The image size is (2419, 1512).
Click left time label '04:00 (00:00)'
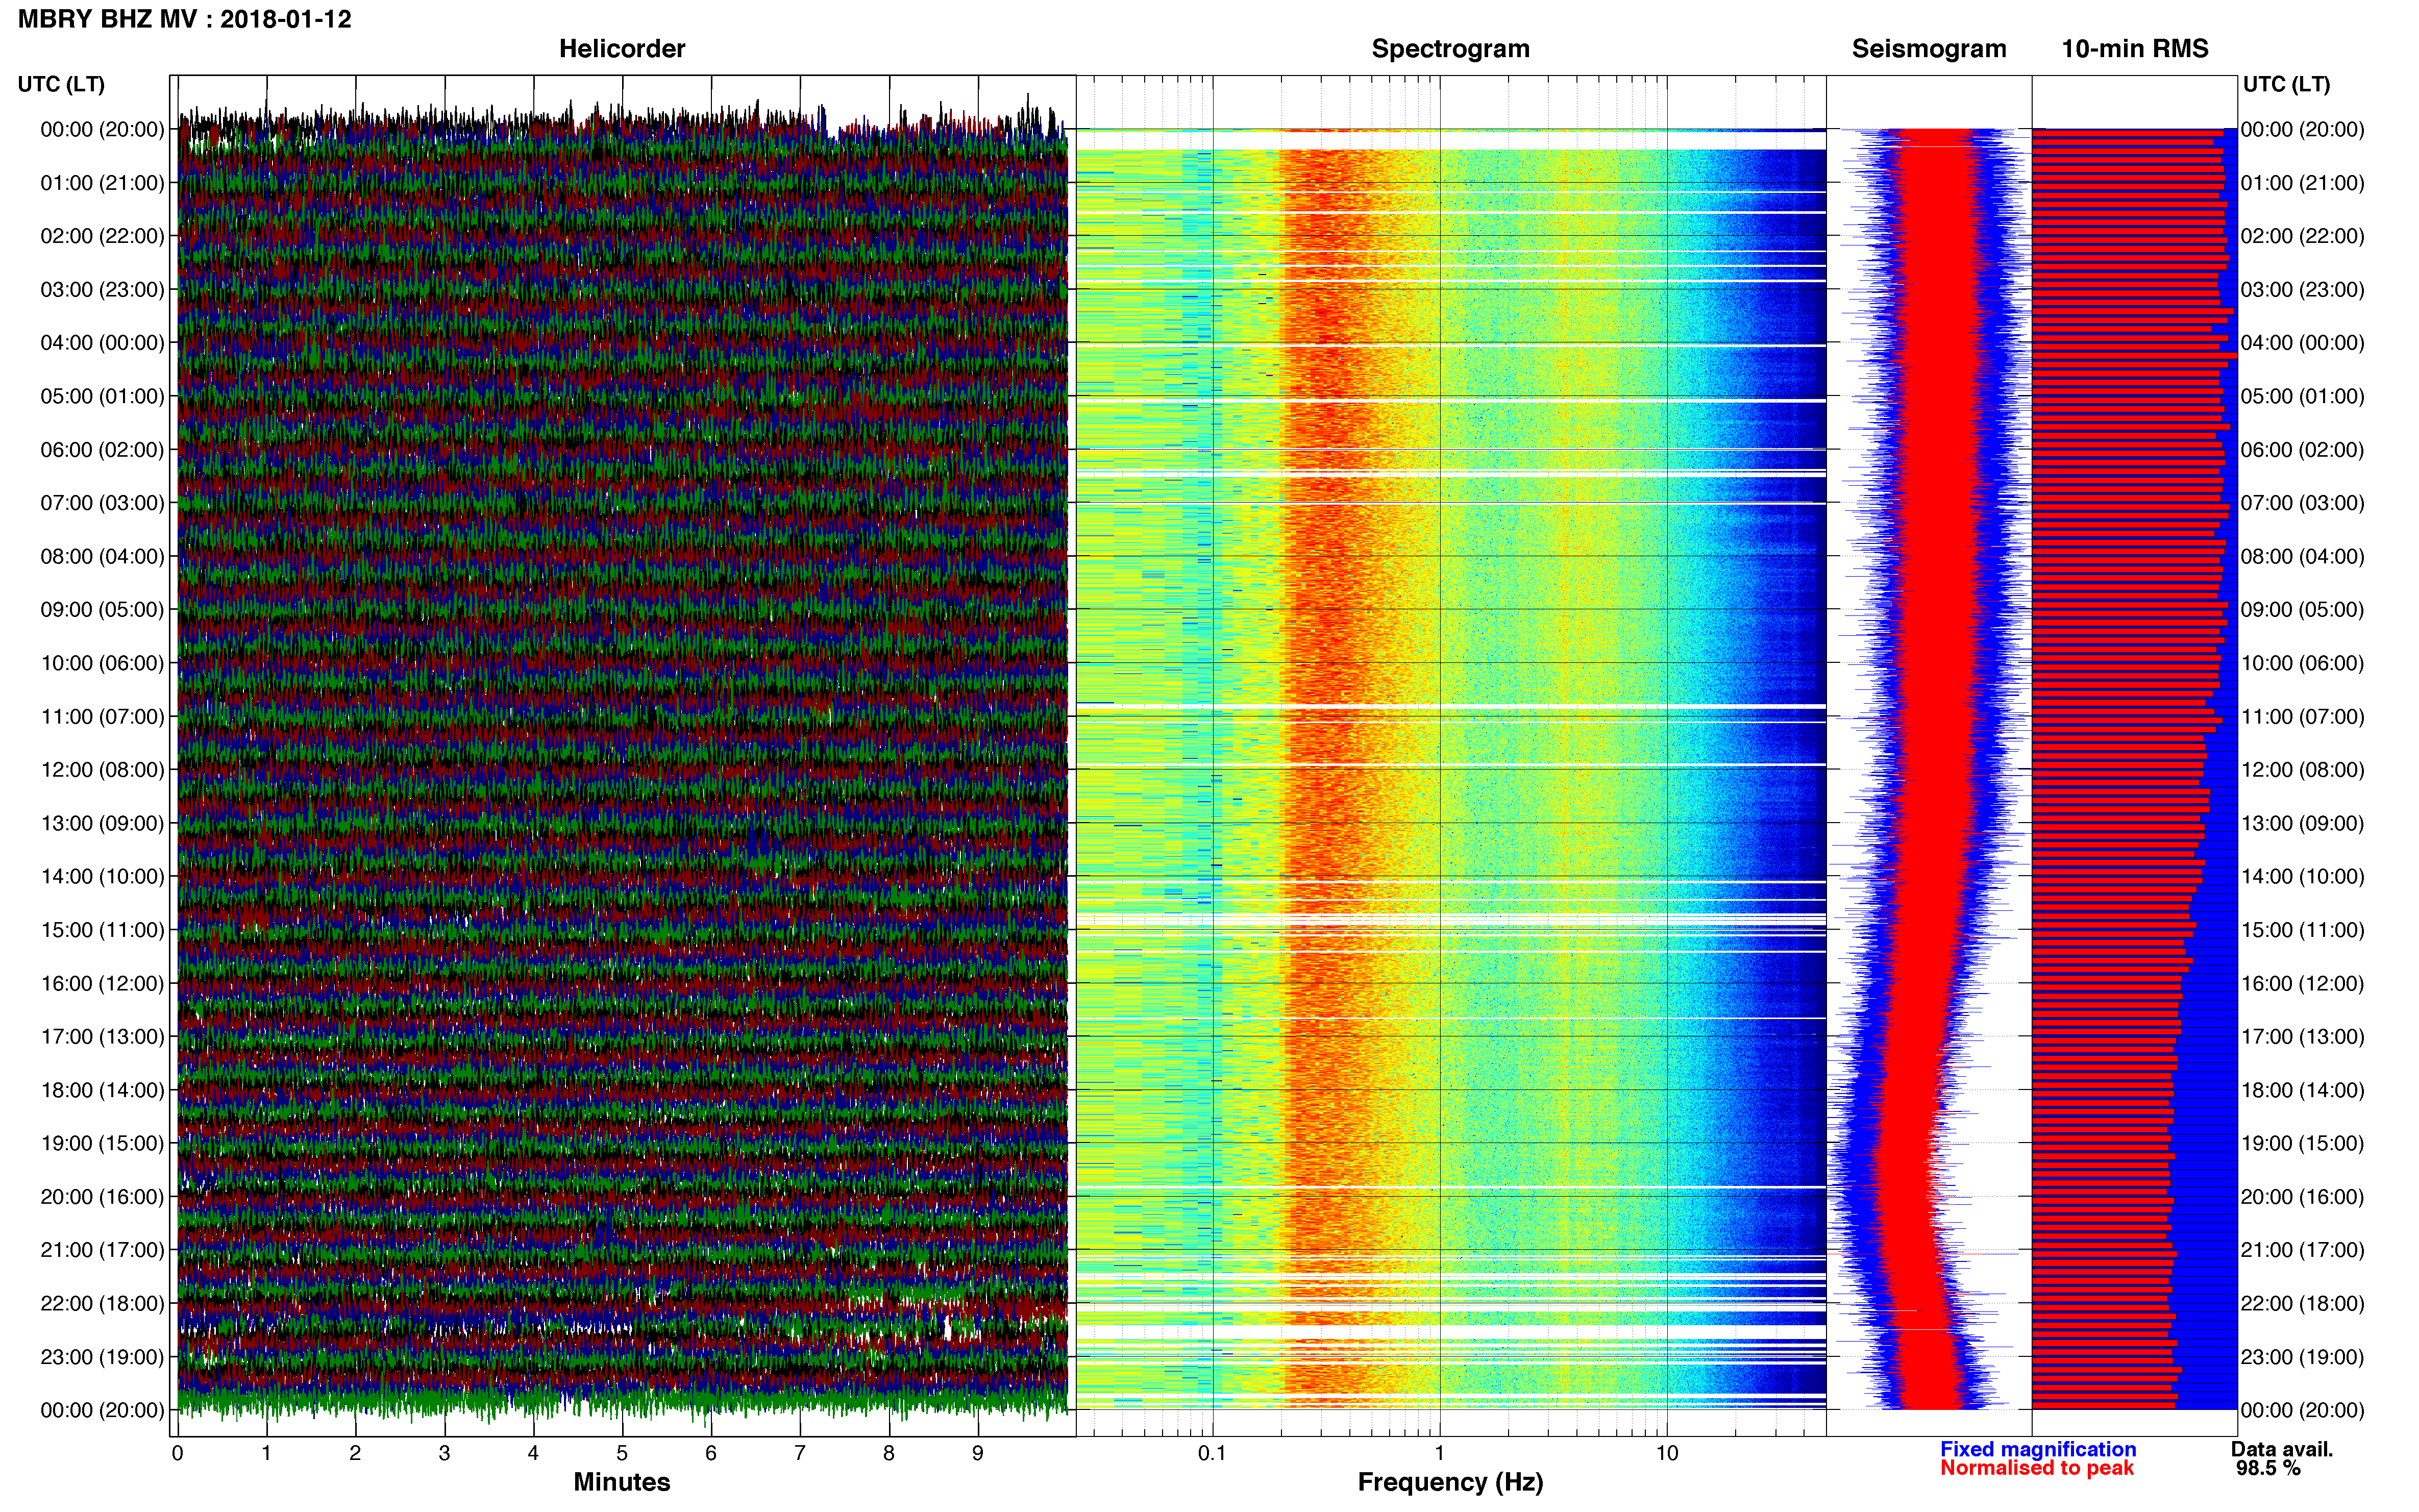coord(103,343)
